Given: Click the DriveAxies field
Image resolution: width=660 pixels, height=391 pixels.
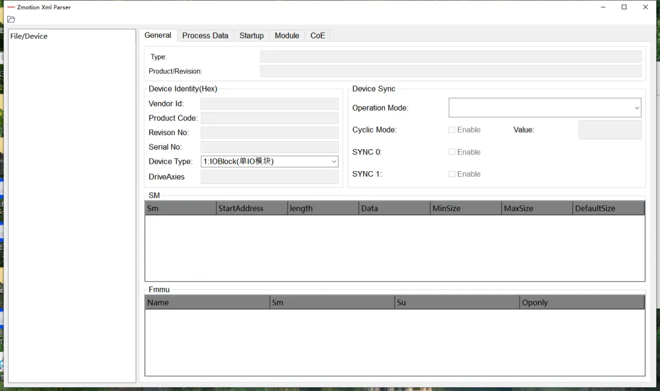Looking at the screenshot, I should coord(269,177).
